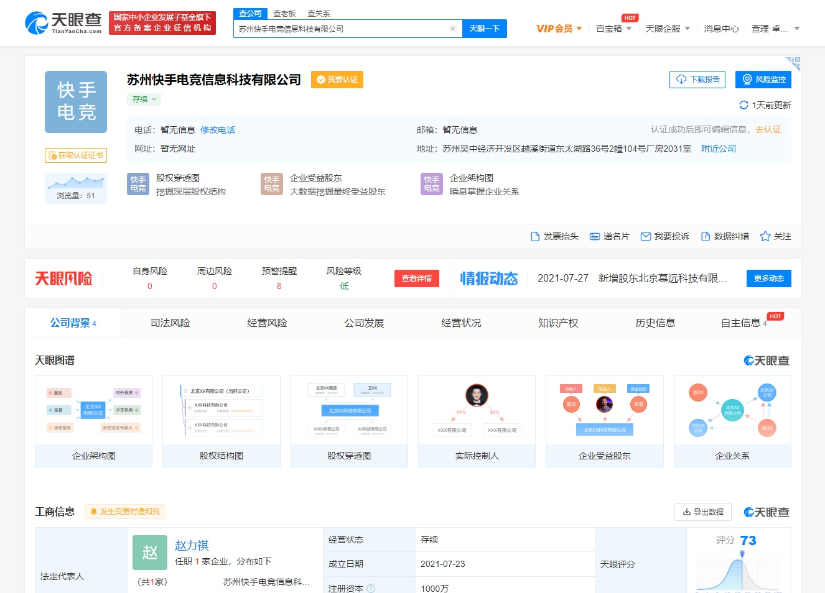
Task: Open the QR code corner icon
Action: click(x=793, y=63)
